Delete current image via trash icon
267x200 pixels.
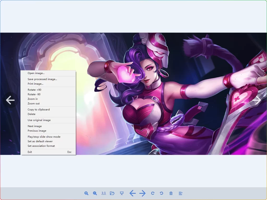[x=171, y=193]
